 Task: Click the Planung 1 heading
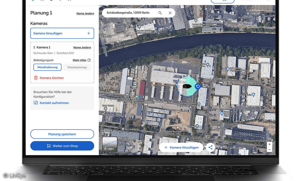(x=41, y=13)
